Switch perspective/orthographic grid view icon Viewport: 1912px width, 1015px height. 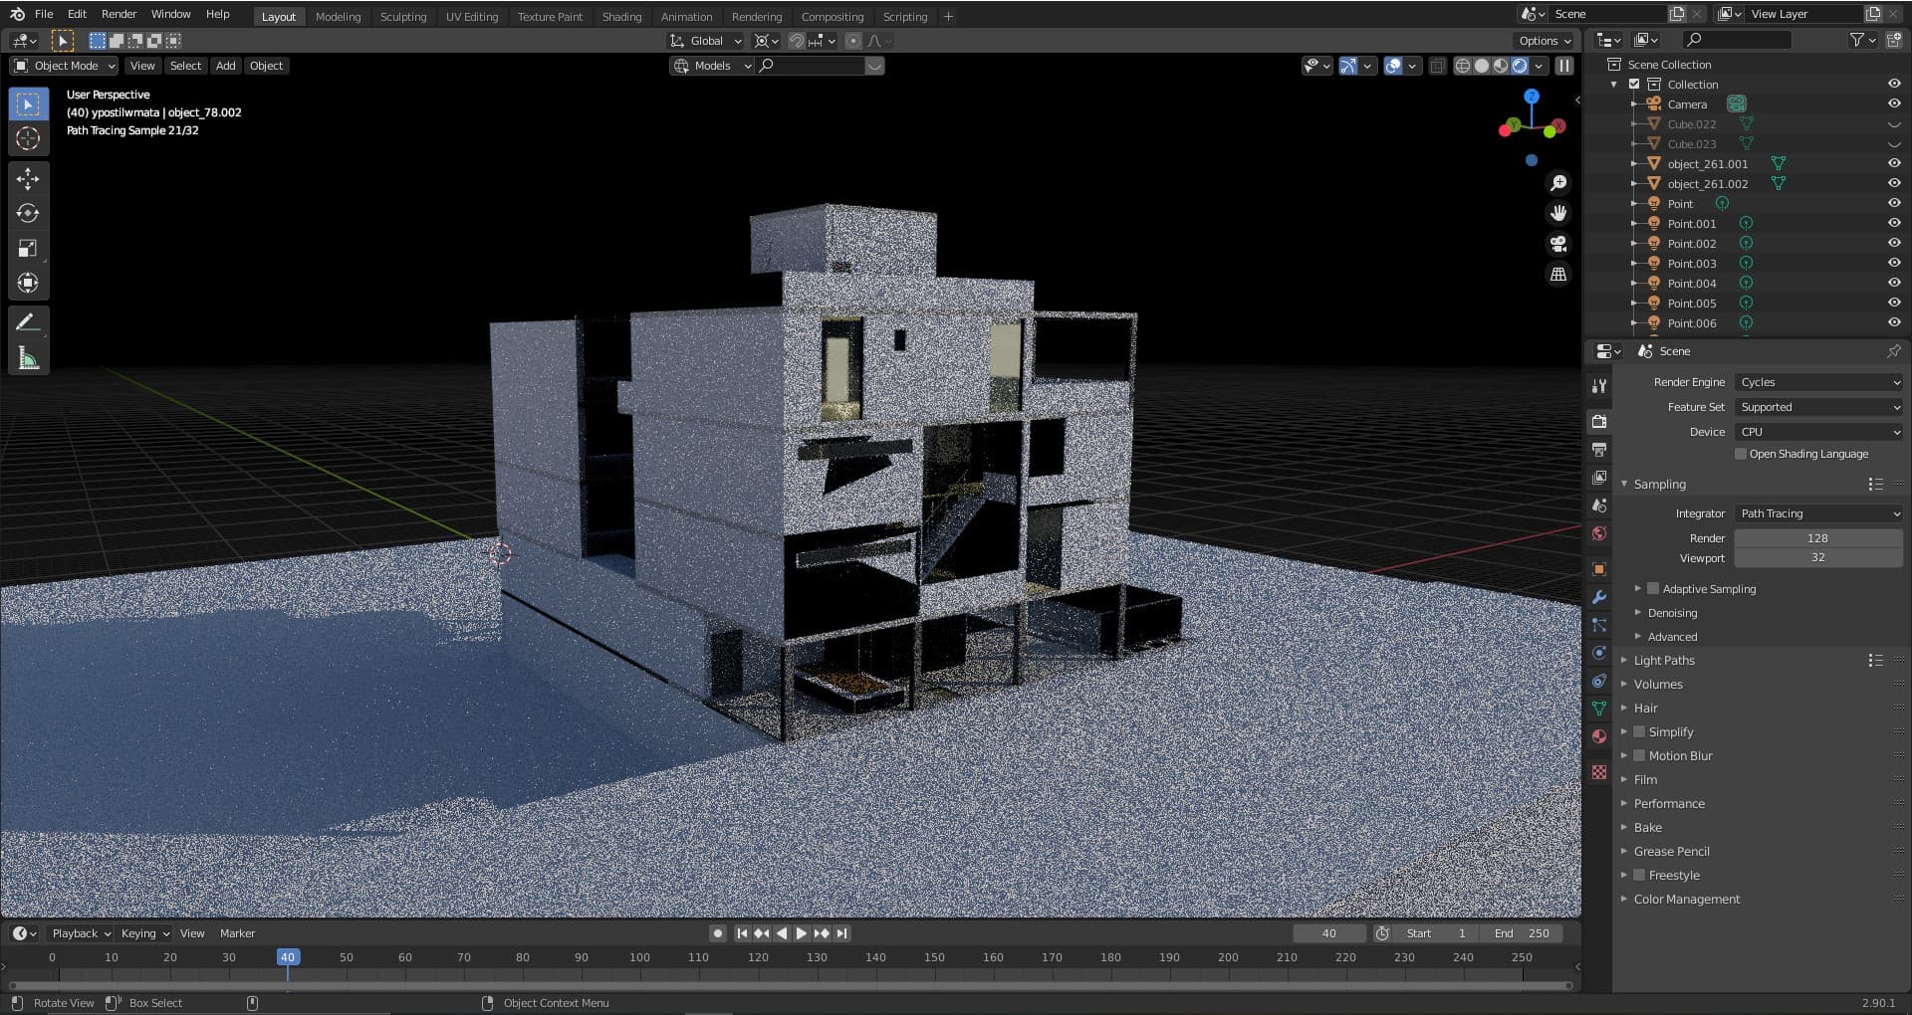(x=1558, y=274)
